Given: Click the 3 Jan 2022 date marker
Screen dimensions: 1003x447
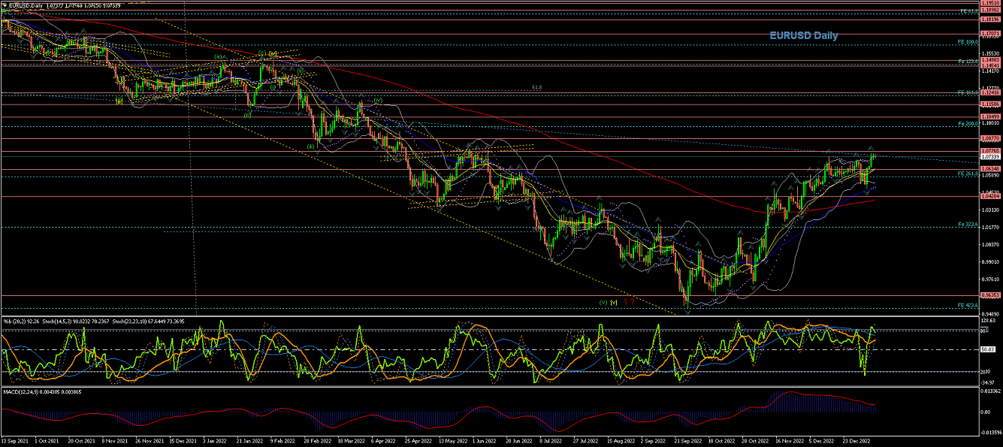Looking at the screenshot, I should 215,442.
